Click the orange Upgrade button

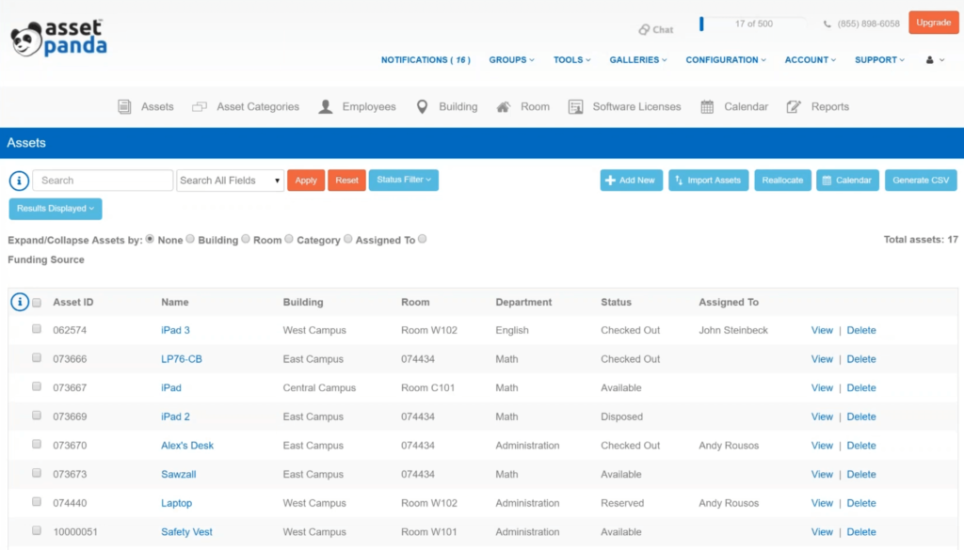[933, 23]
